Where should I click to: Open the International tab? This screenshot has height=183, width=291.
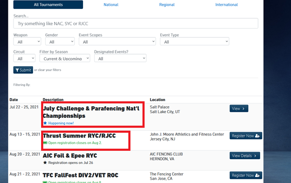[227, 5]
